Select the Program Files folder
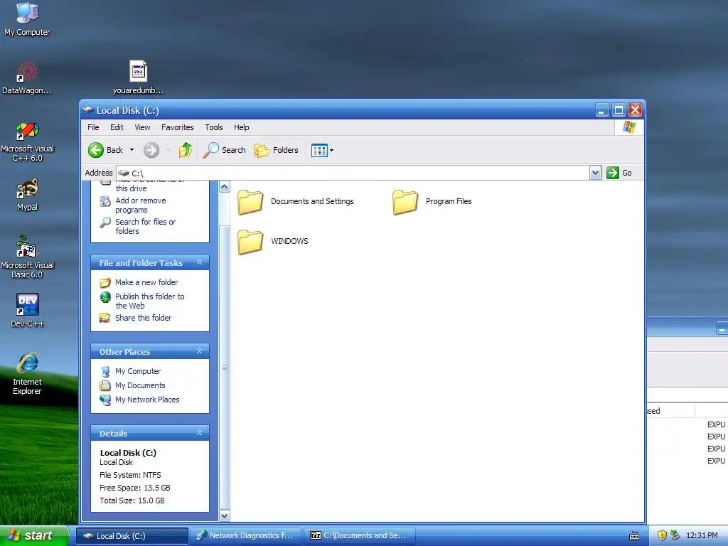The height and width of the screenshot is (546, 728). 432,202
